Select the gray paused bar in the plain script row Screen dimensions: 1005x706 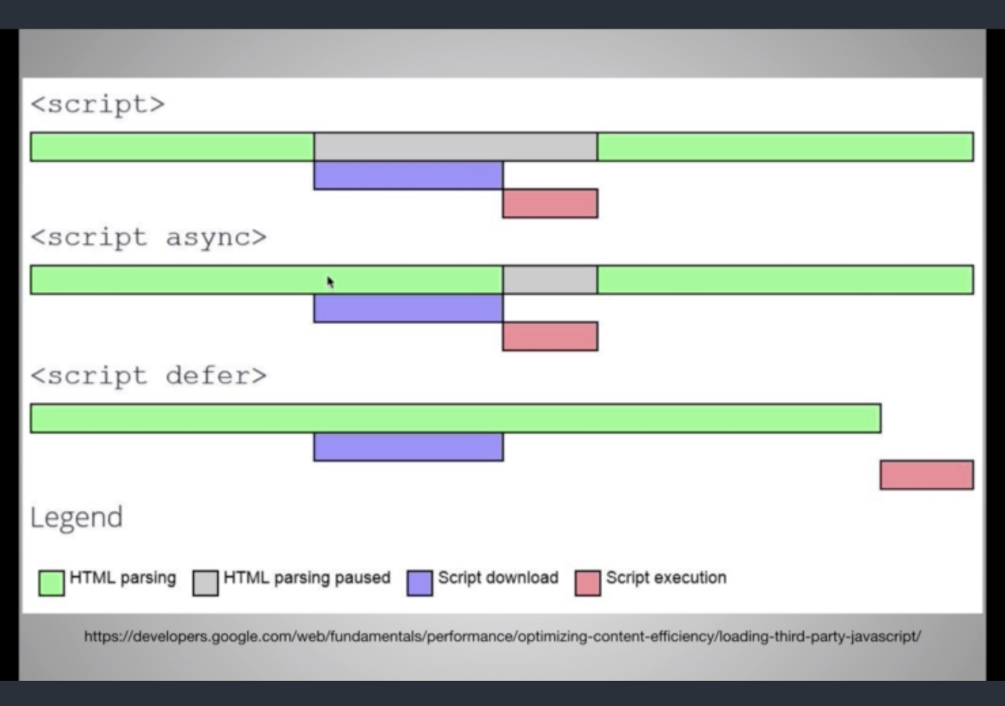[455, 147]
